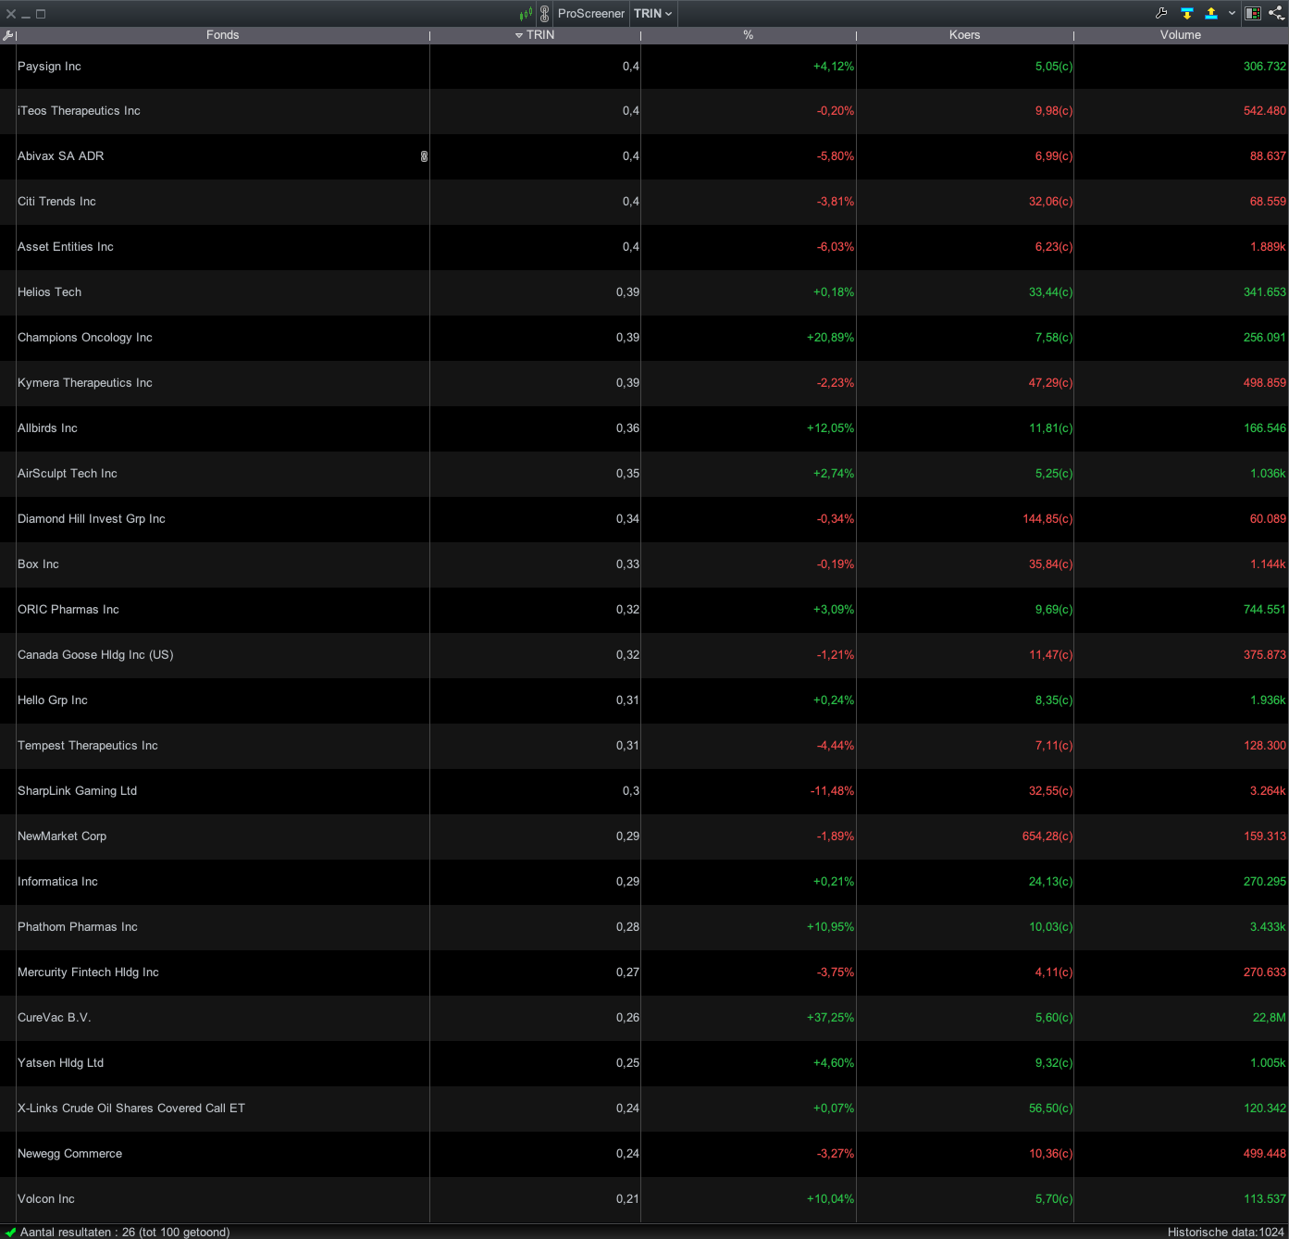
Task: Click the 1.889k volume for Asset Entities
Action: [1268, 247]
